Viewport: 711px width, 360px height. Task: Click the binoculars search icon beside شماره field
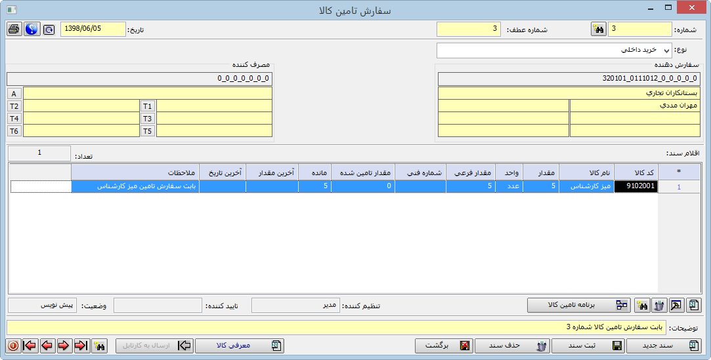tap(599, 29)
